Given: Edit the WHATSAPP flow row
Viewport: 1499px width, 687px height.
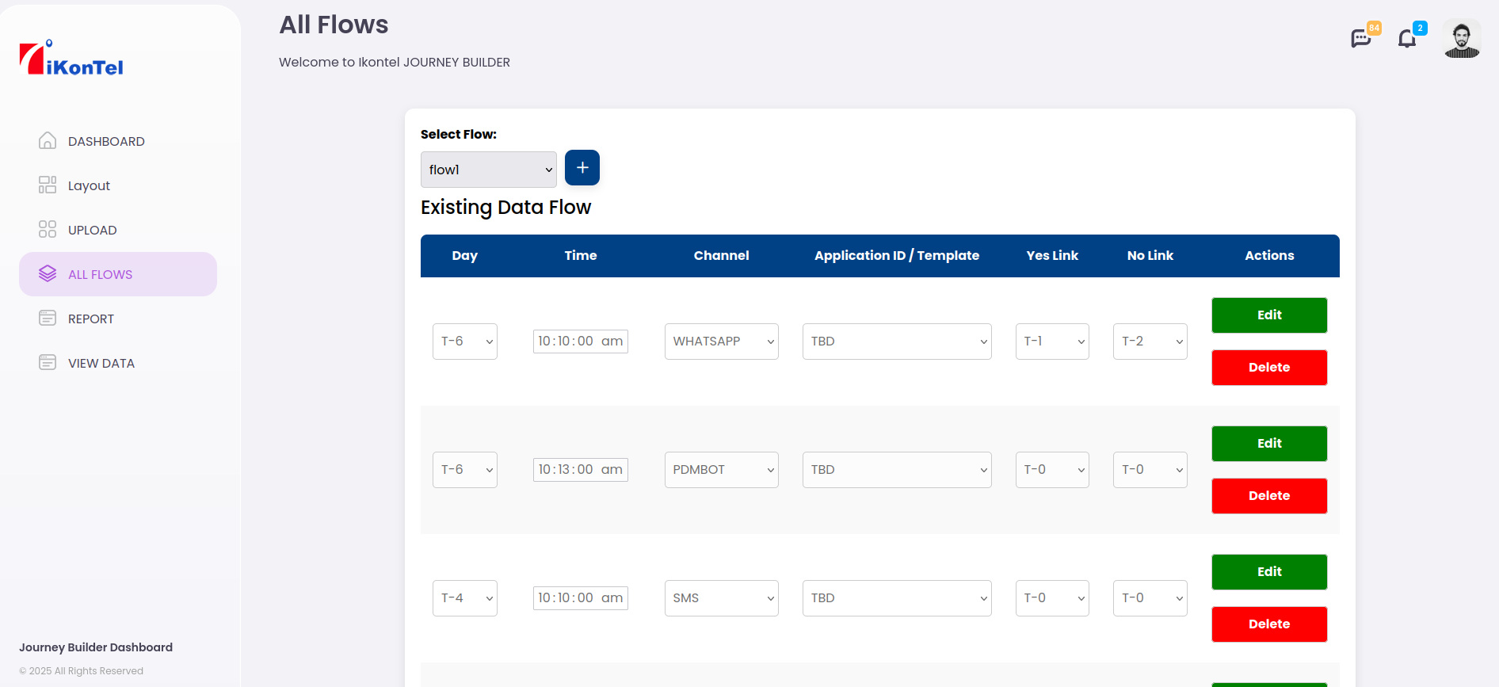Looking at the screenshot, I should [x=1269, y=315].
